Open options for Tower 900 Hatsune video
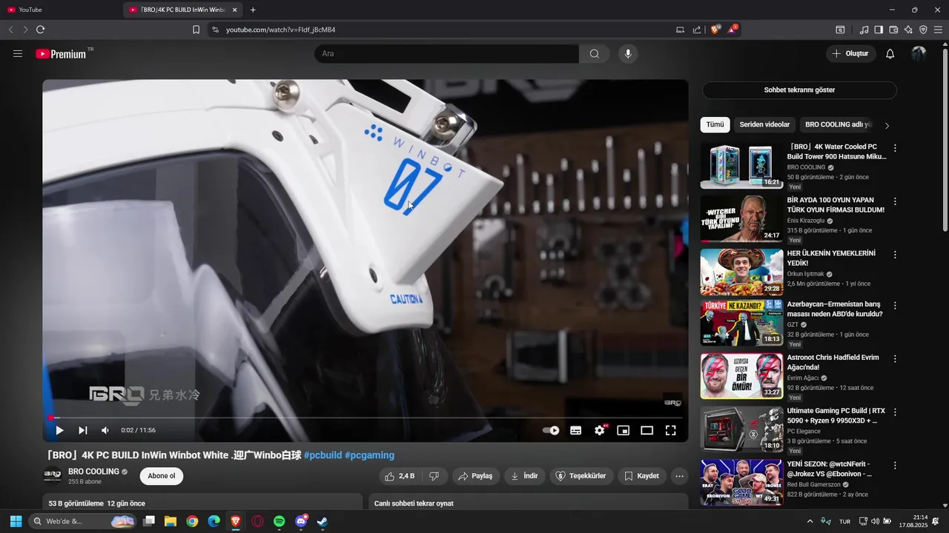Screen dimensions: 949x533 coord(895,148)
